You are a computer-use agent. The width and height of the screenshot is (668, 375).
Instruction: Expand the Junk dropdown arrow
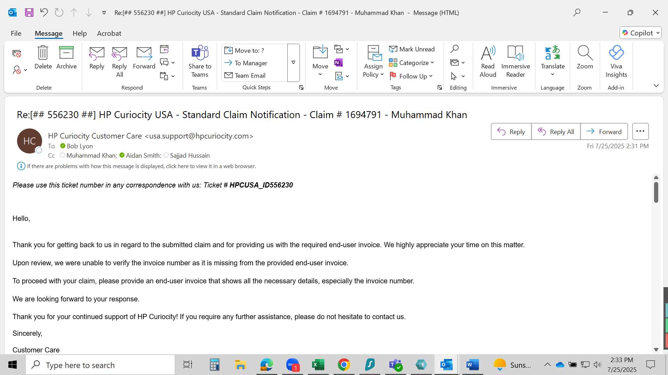pos(26,70)
